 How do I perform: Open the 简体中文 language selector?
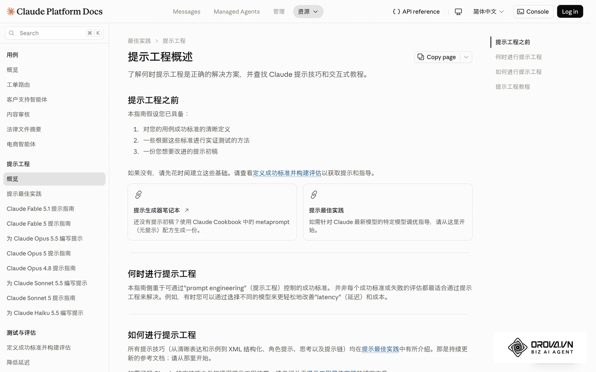tap(488, 12)
